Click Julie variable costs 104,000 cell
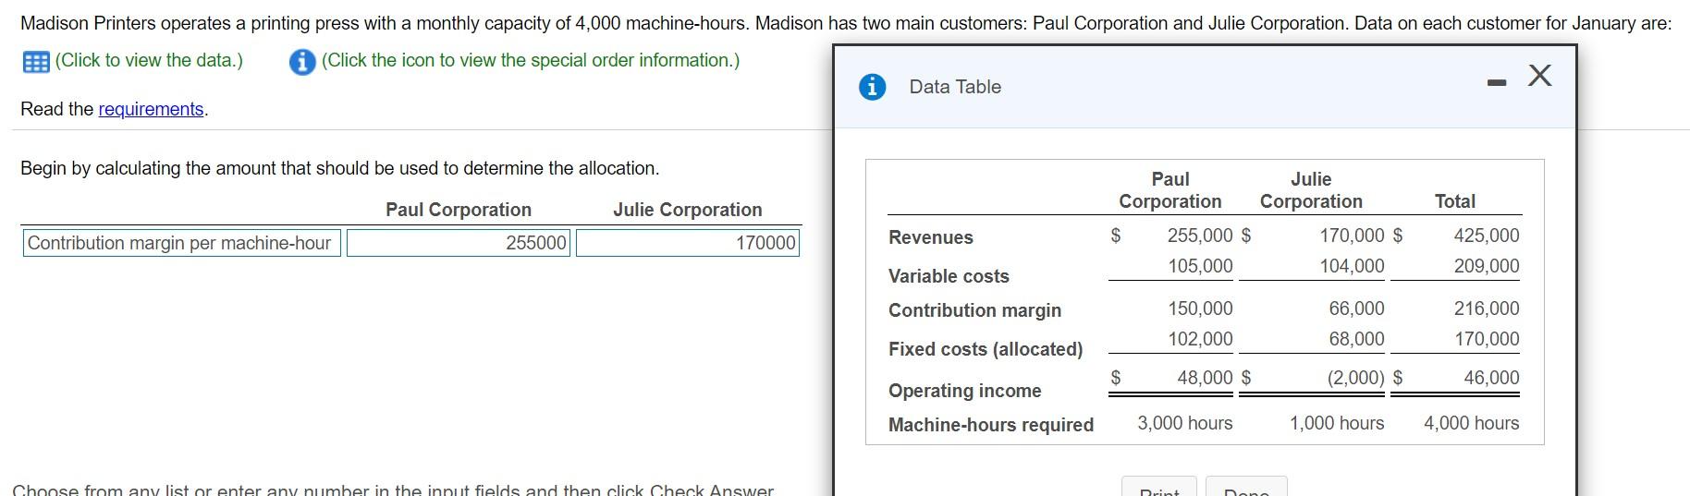Screen dimensions: 1690x496 1352,266
